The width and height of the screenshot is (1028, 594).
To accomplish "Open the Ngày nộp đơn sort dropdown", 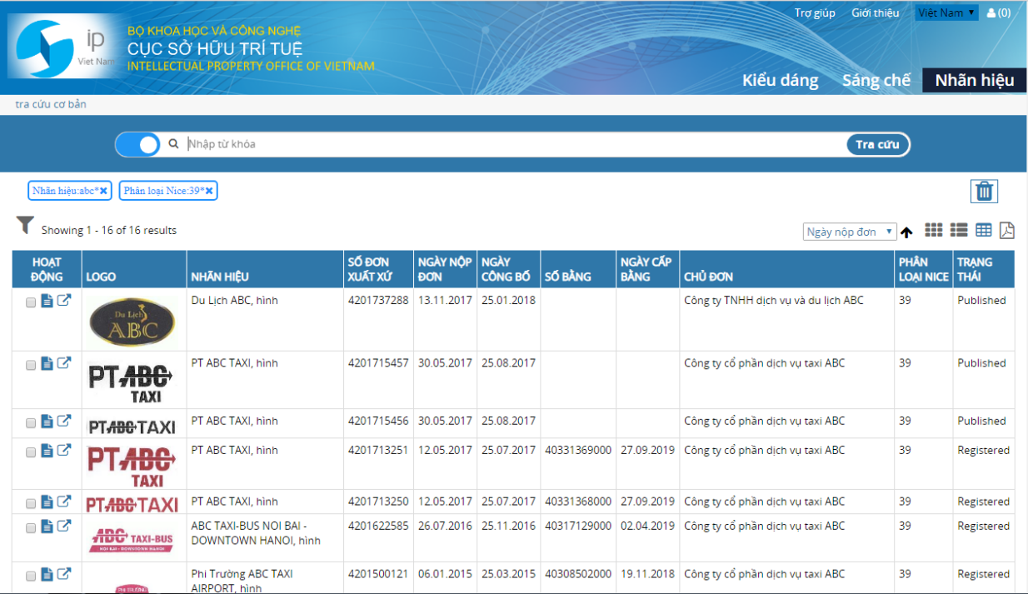I will point(850,232).
